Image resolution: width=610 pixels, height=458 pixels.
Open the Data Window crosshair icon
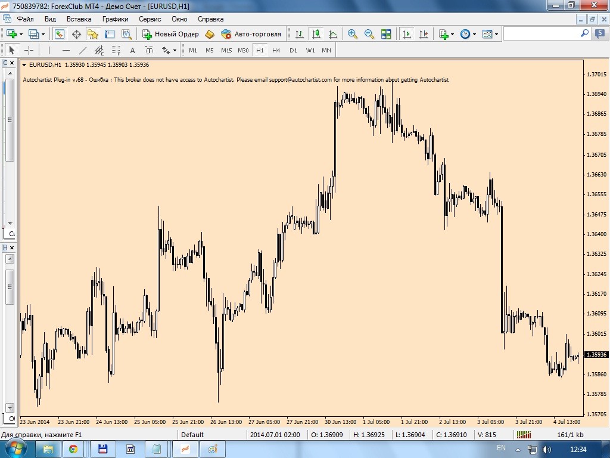pos(76,34)
